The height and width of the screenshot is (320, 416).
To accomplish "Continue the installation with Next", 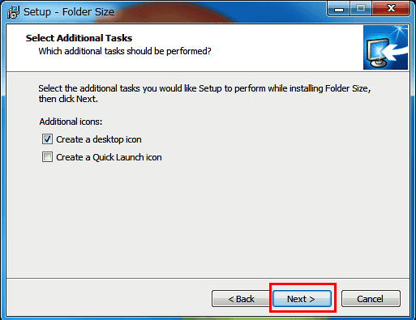I will click(x=302, y=299).
